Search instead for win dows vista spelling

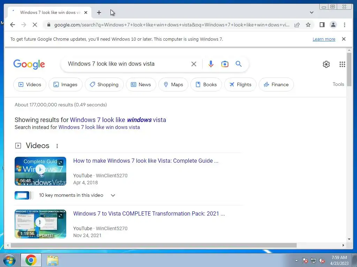click(99, 127)
